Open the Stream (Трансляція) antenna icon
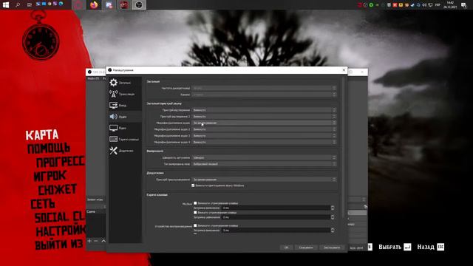Screen dimensions: 473x266 113,94
